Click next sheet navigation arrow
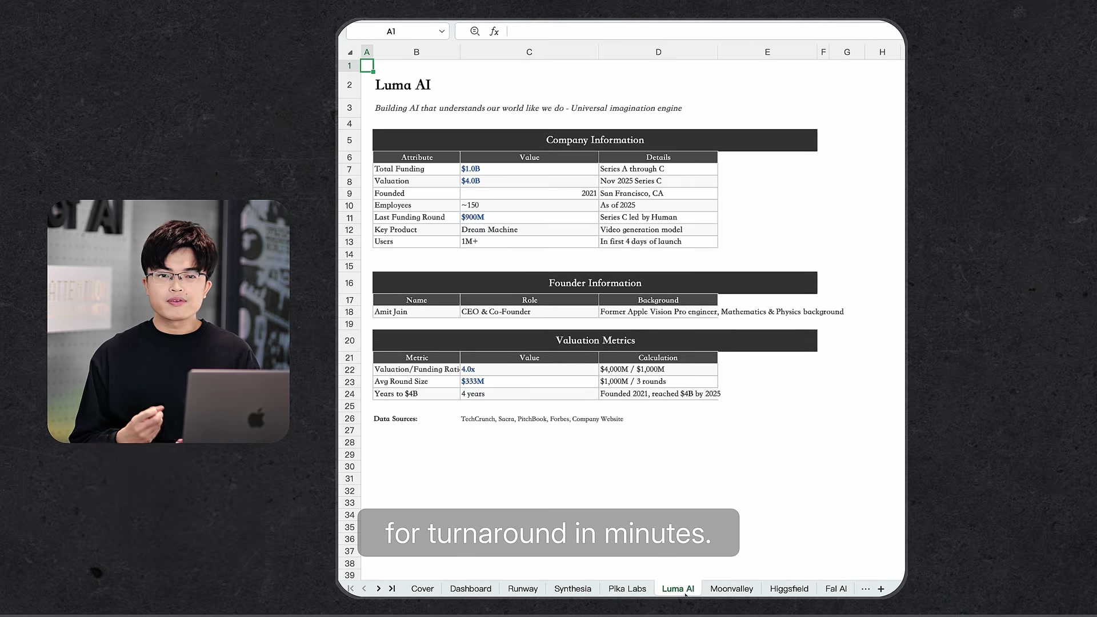1097x617 pixels. click(378, 588)
